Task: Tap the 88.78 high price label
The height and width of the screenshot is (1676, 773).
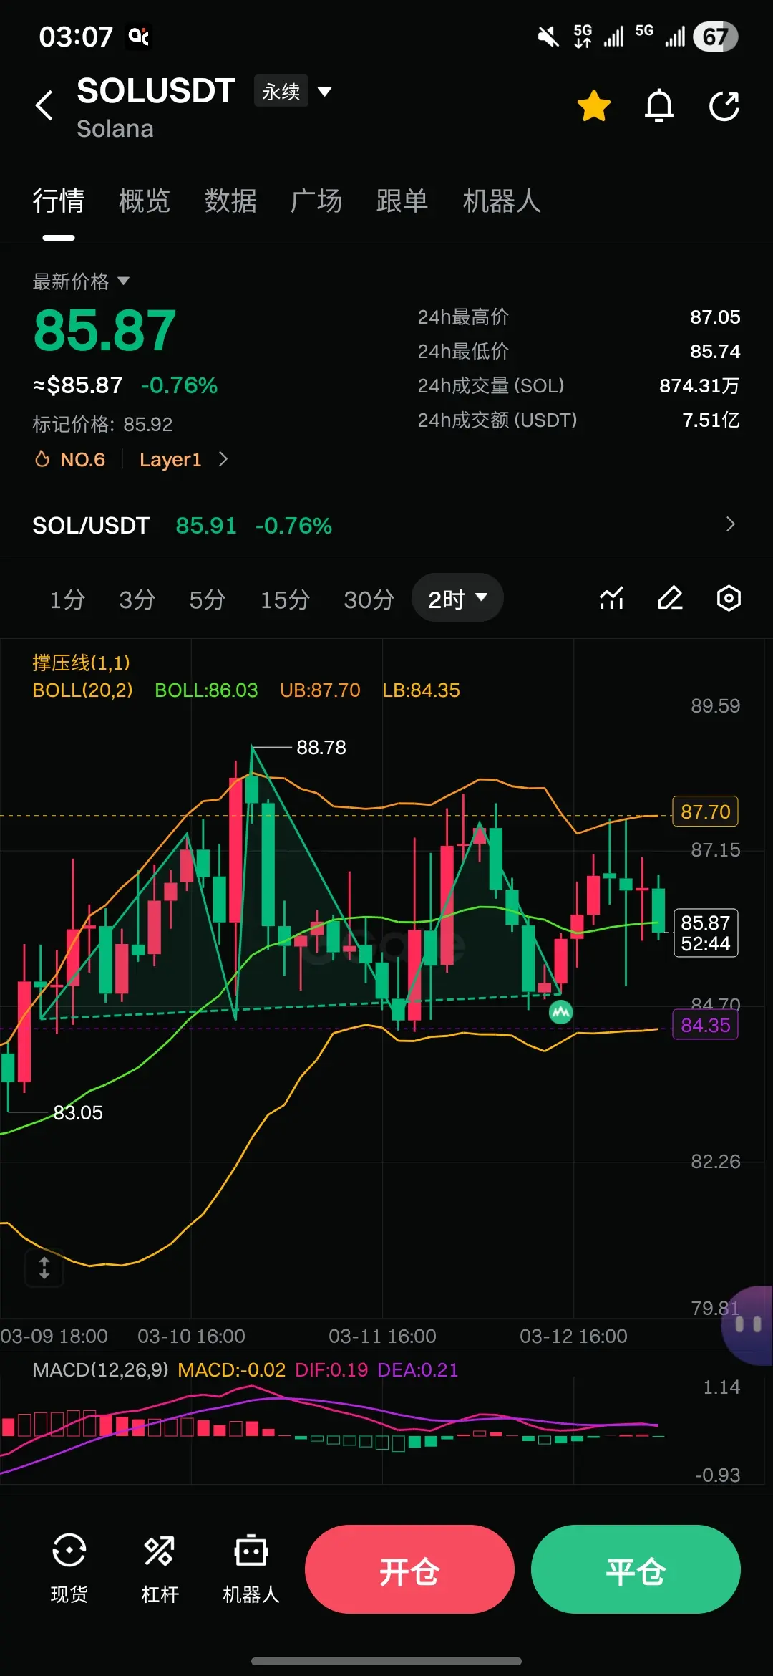Action: click(321, 747)
